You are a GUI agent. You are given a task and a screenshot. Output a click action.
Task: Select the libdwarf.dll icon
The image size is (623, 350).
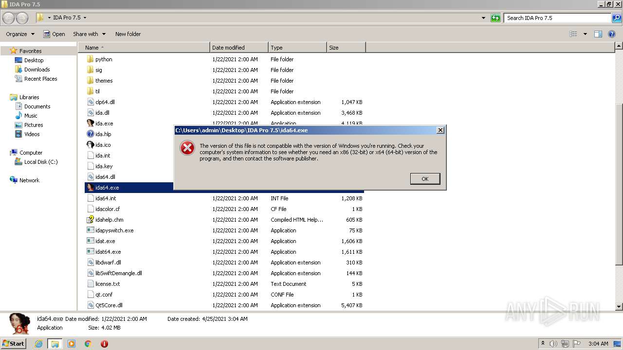point(90,262)
